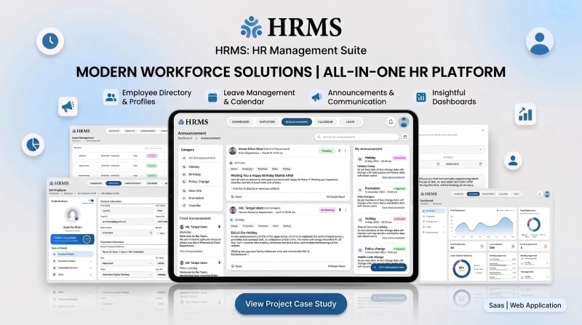Image resolution: width=582 pixels, height=325 pixels.
Task: Open the DASHBOARD tab in the tablet header
Action: pyautogui.click(x=241, y=121)
